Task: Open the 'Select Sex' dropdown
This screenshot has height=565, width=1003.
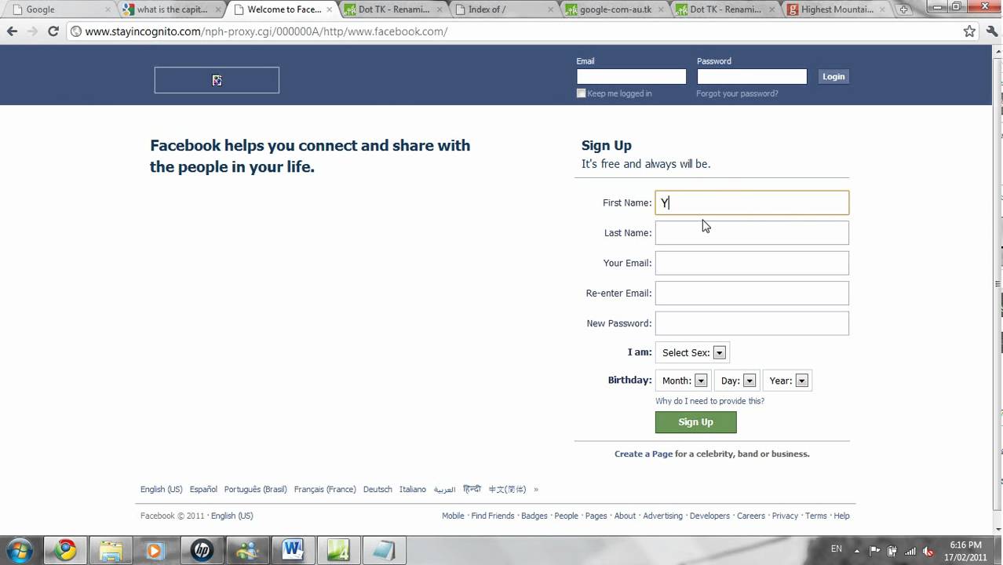Action: coord(692,353)
